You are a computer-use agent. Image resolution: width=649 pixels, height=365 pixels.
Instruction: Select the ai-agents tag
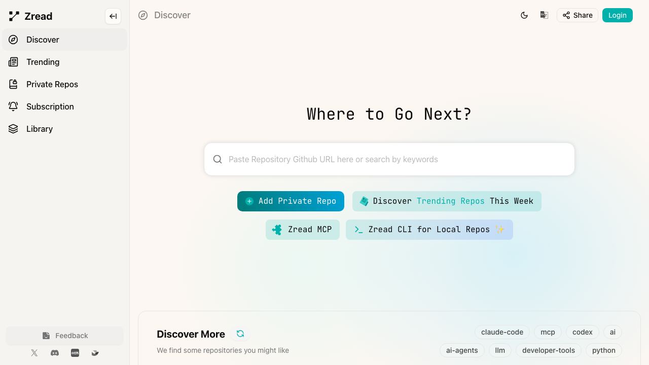point(462,350)
